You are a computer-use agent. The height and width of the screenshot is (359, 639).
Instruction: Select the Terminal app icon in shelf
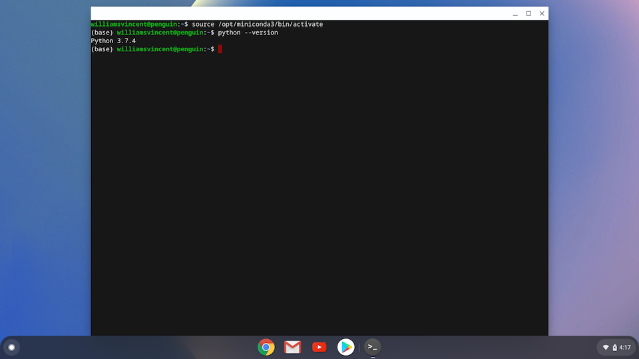(x=372, y=347)
